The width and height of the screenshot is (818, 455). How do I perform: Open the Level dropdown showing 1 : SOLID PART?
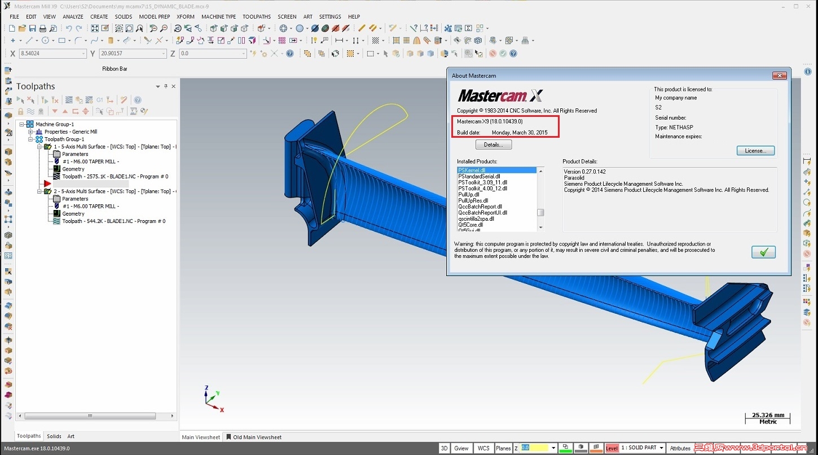661,448
